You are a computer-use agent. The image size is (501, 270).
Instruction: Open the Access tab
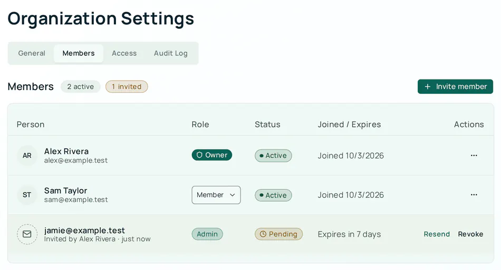[124, 53]
